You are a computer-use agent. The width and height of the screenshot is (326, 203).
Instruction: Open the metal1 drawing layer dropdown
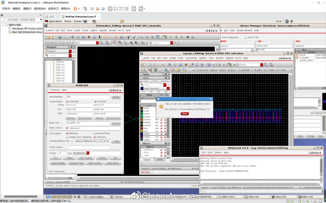[x=168, y=88]
